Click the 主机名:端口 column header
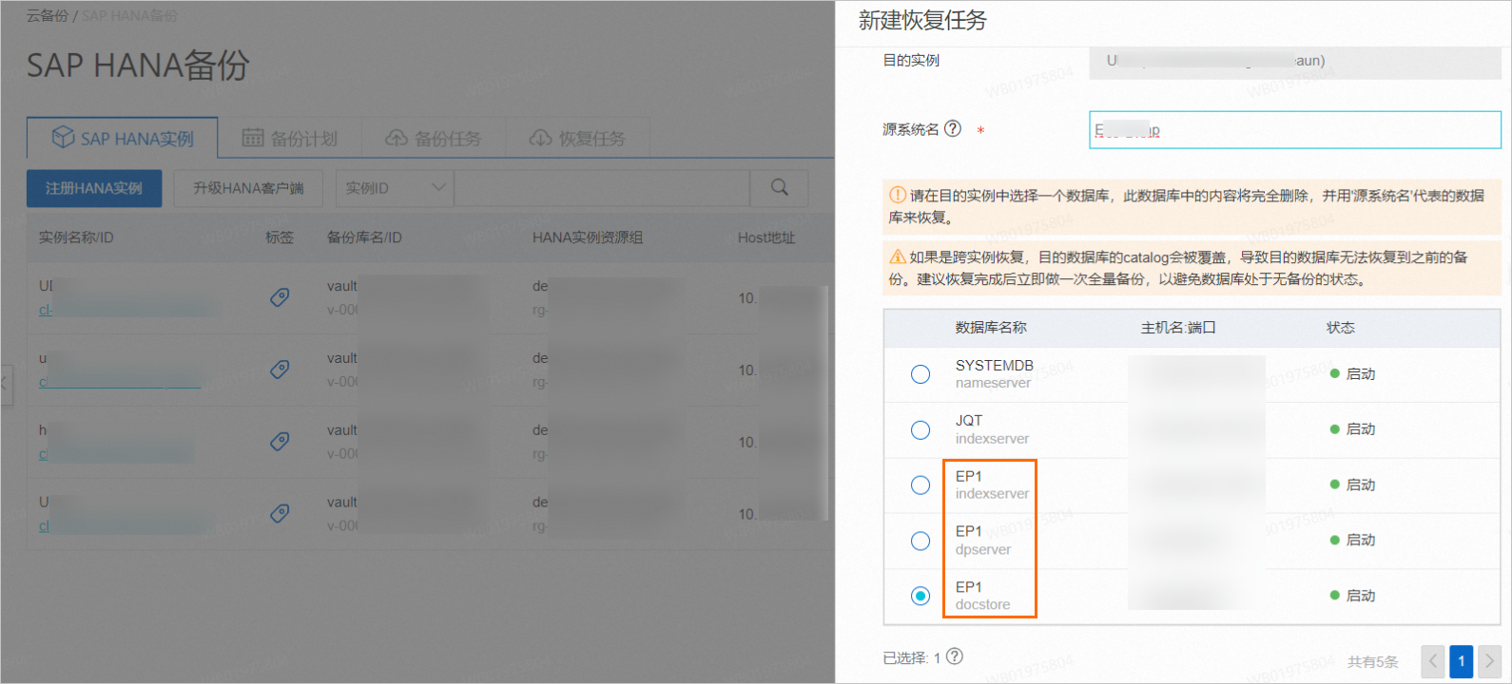The width and height of the screenshot is (1512, 684). (1178, 328)
